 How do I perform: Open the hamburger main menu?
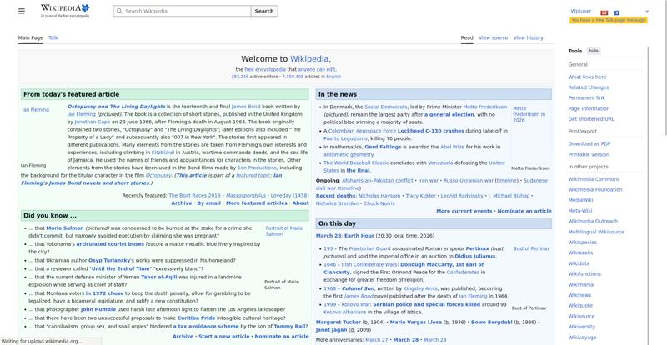click(22, 11)
